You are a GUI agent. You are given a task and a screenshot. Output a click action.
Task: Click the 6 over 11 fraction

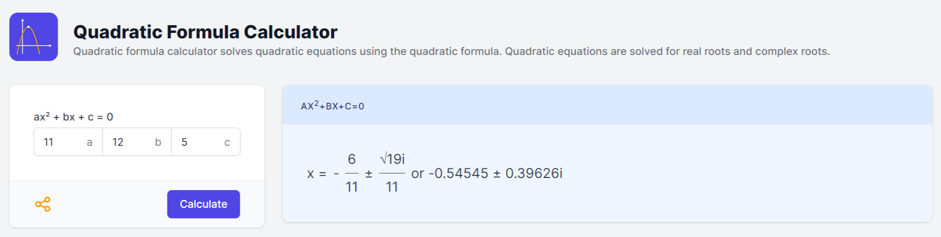352,173
